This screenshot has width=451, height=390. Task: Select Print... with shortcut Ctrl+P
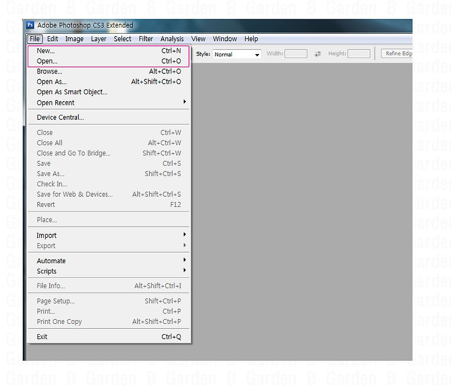tap(109, 311)
